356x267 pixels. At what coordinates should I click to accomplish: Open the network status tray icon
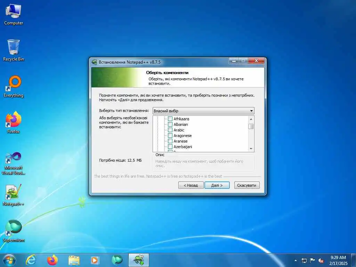tap(304, 260)
